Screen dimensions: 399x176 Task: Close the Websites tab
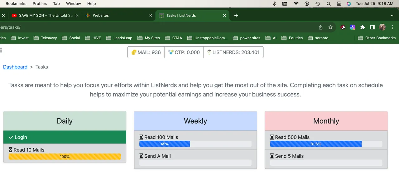click(151, 15)
